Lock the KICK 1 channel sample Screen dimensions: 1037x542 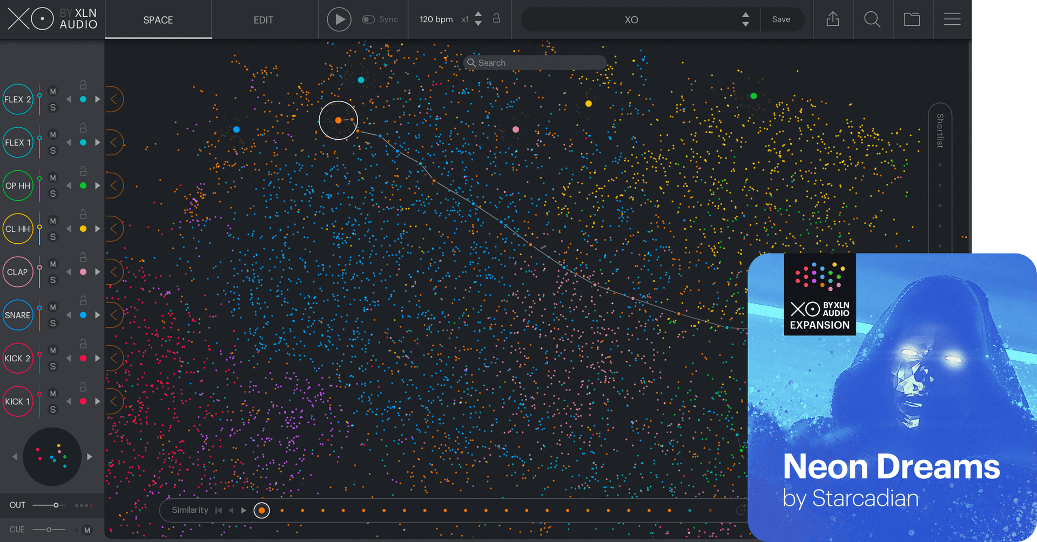[x=83, y=387]
